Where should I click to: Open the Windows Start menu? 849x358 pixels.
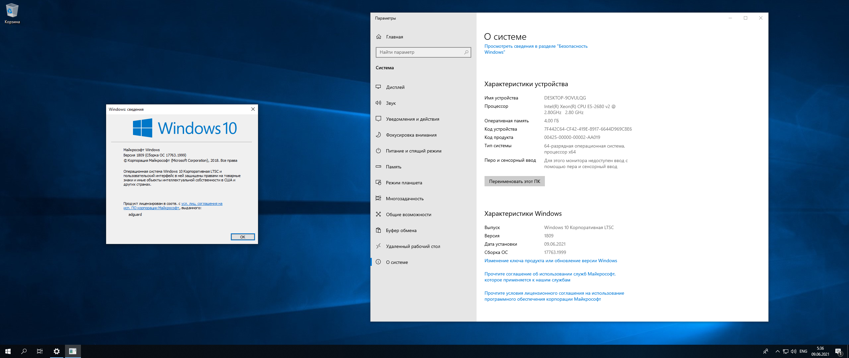click(x=8, y=351)
